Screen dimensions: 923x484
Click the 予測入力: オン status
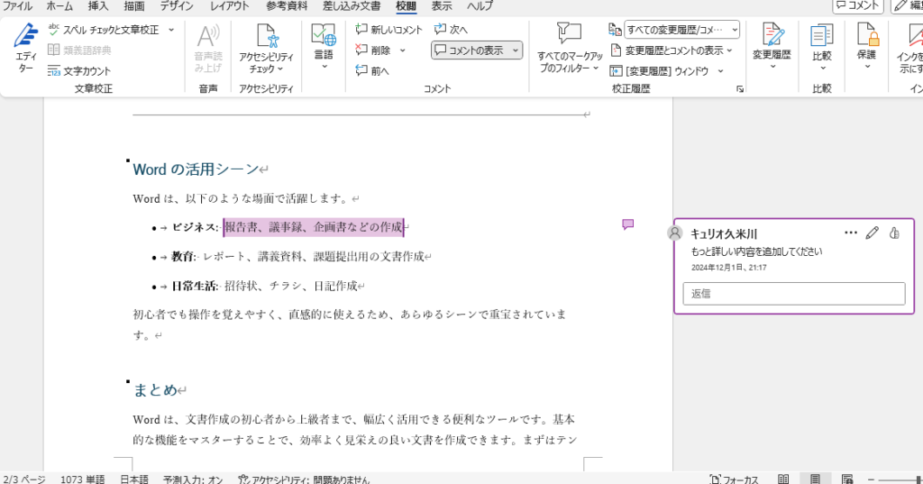pyautogui.click(x=193, y=479)
